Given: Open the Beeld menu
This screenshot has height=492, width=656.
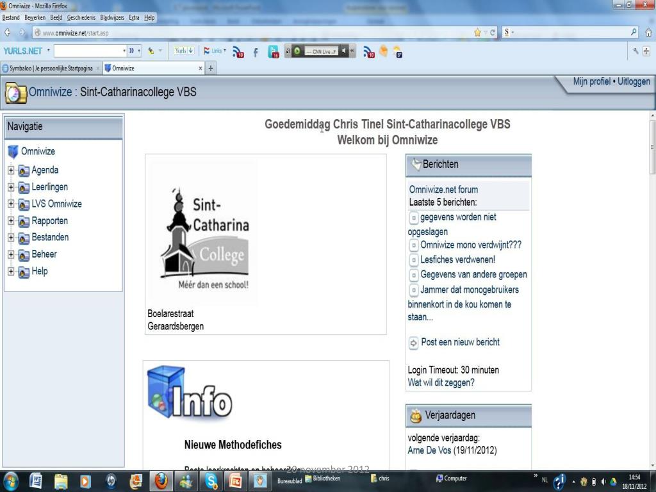Looking at the screenshot, I should click(56, 17).
